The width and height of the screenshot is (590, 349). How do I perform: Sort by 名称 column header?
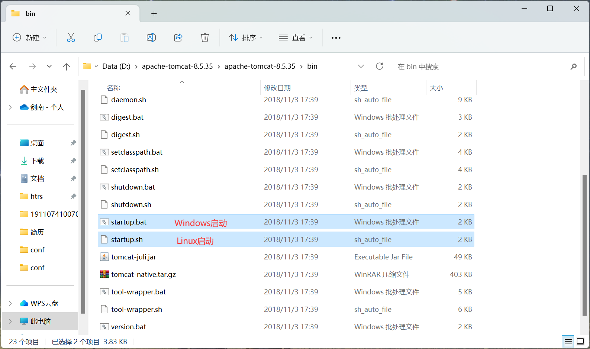(113, 88)
